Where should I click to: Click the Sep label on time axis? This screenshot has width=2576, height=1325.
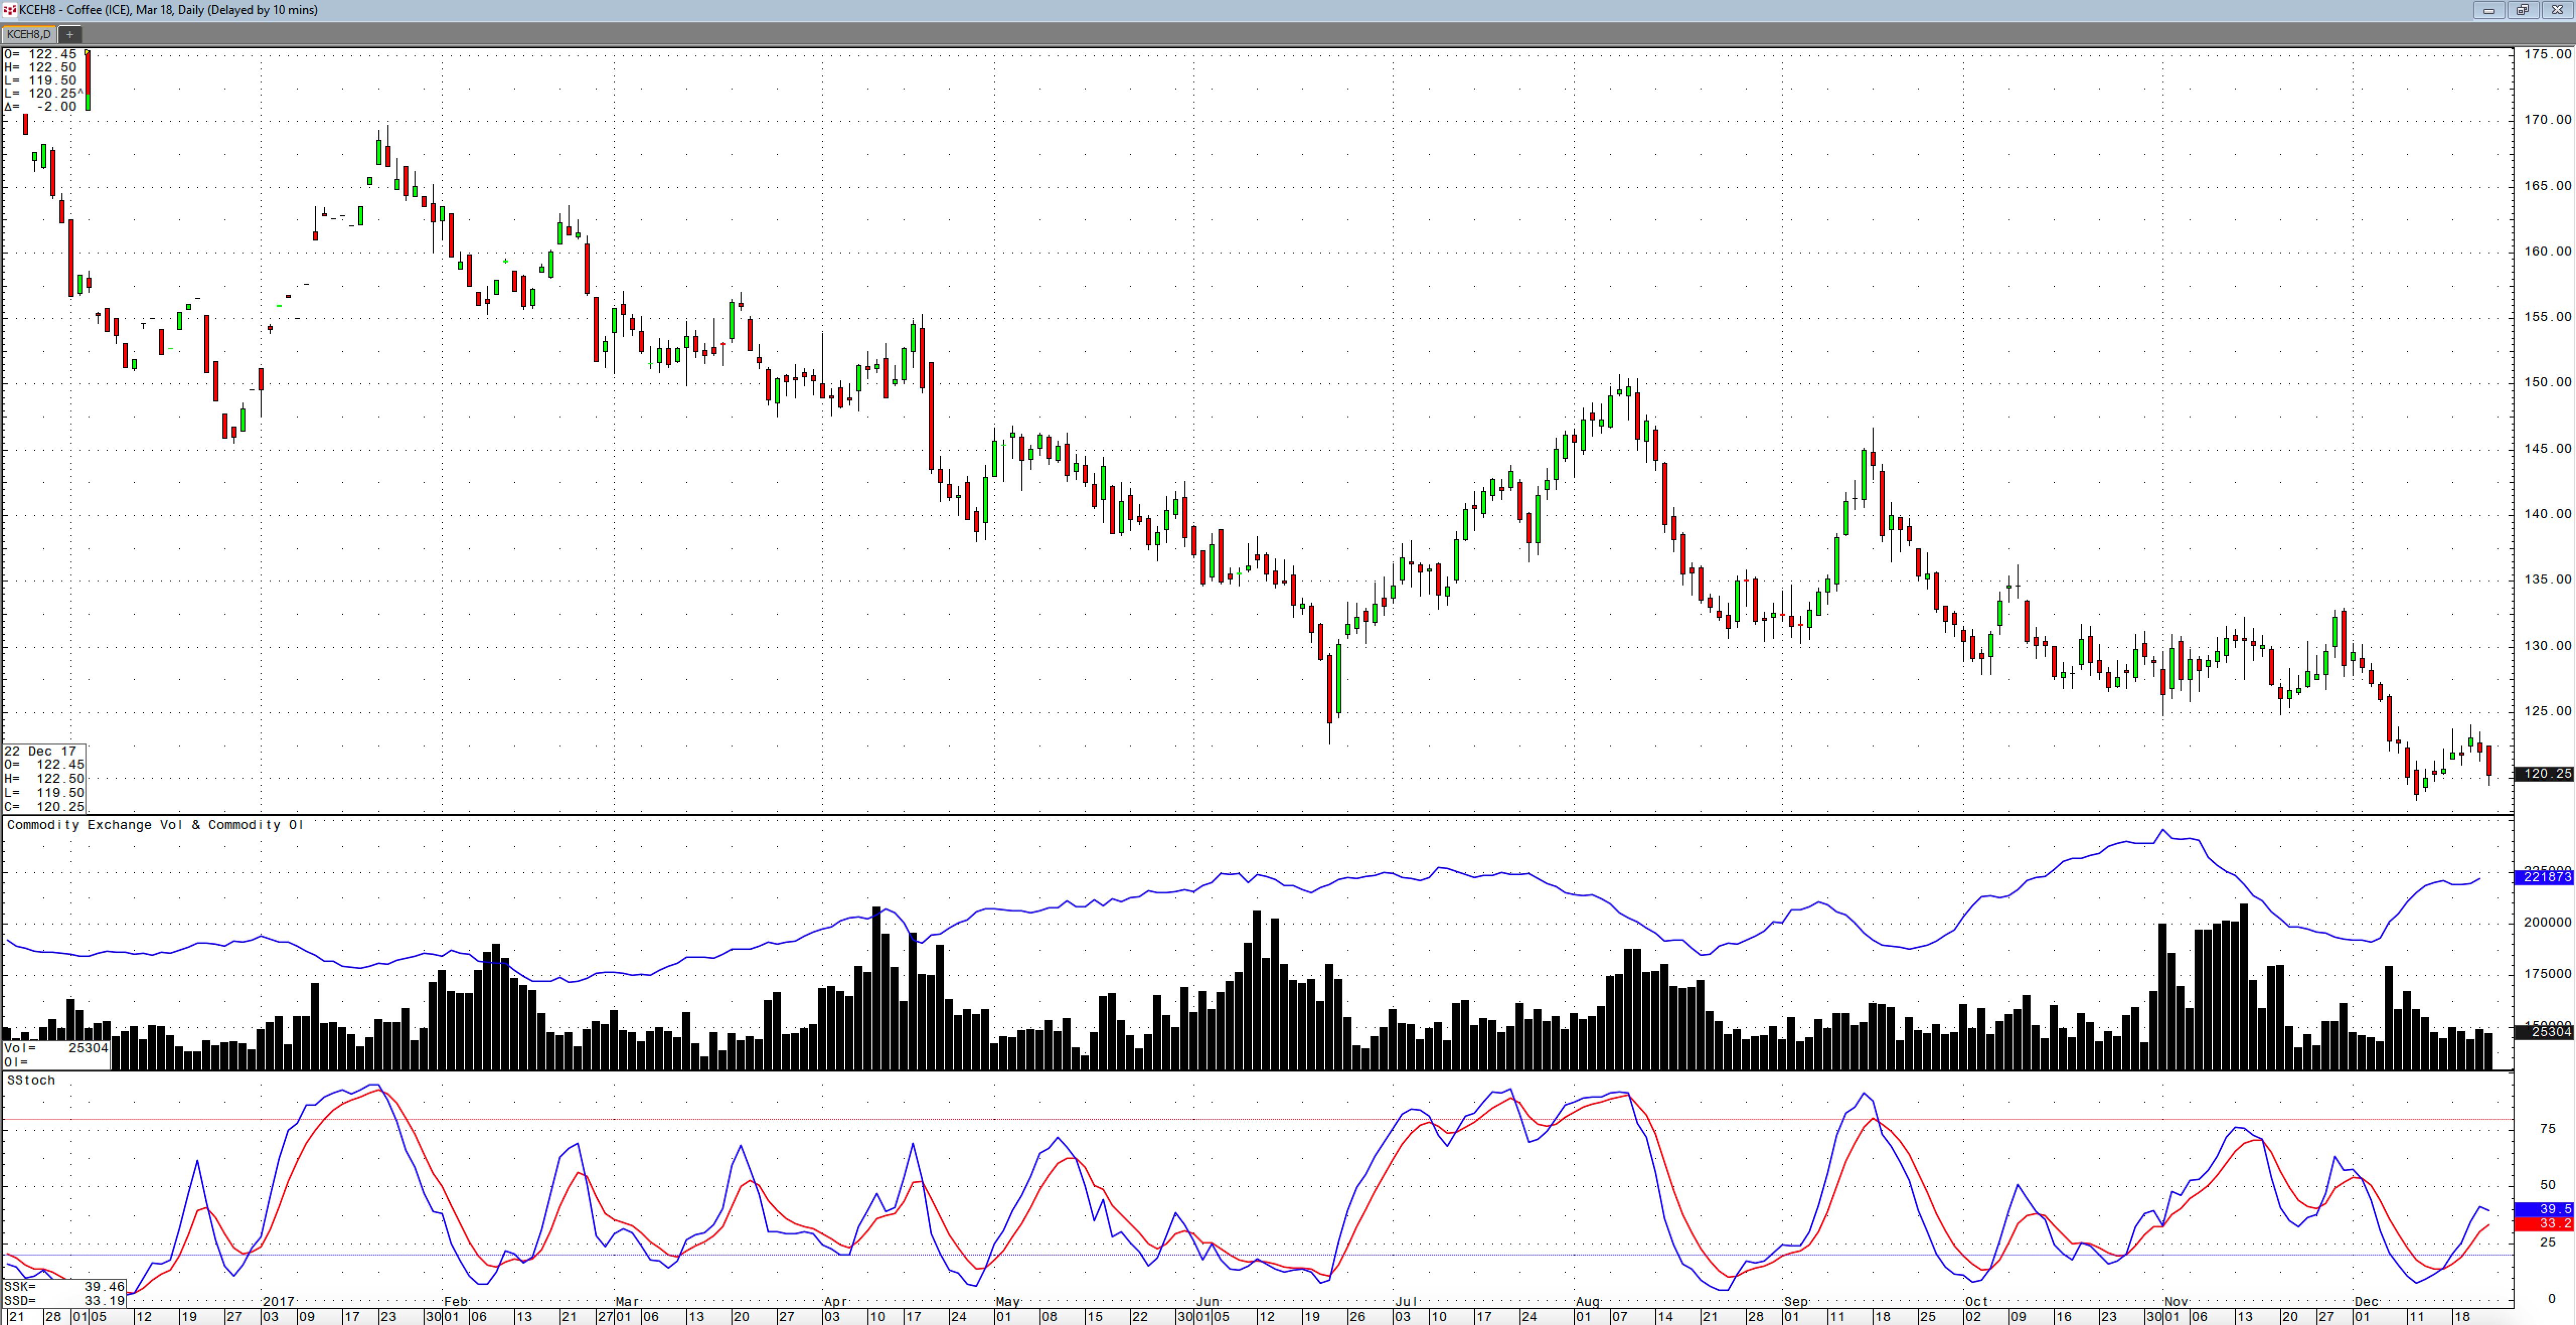pyautogui.click(x=1796, y=1301)
